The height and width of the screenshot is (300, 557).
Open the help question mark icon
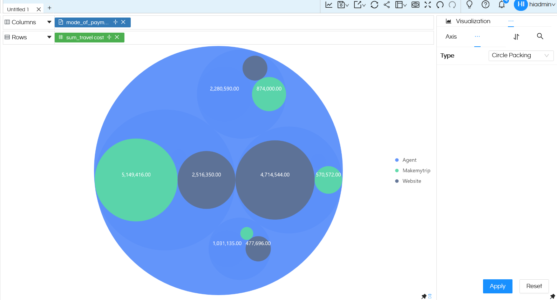(485, 5)
